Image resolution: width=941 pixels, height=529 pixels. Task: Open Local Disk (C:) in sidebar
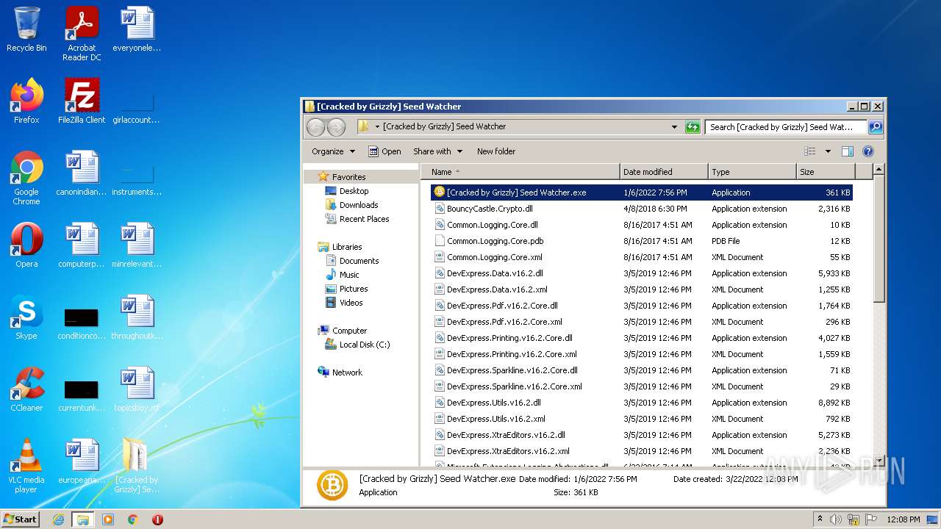[365, 345]
